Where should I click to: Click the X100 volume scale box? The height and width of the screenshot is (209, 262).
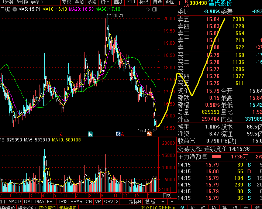tap(165, 189)
